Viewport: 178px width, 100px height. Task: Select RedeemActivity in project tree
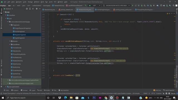click(x=18, y=61)
